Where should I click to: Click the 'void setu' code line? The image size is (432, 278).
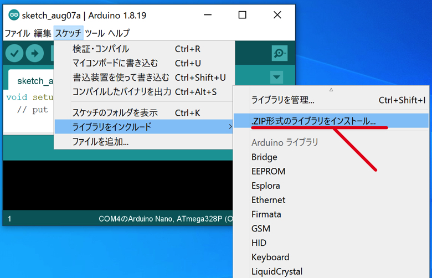(x=29, y=97)
